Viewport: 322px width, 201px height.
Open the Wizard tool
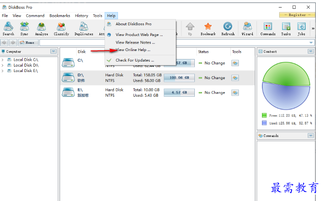[x=247, y=29]
